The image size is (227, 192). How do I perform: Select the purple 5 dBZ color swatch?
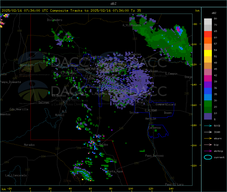pos(208,116)
